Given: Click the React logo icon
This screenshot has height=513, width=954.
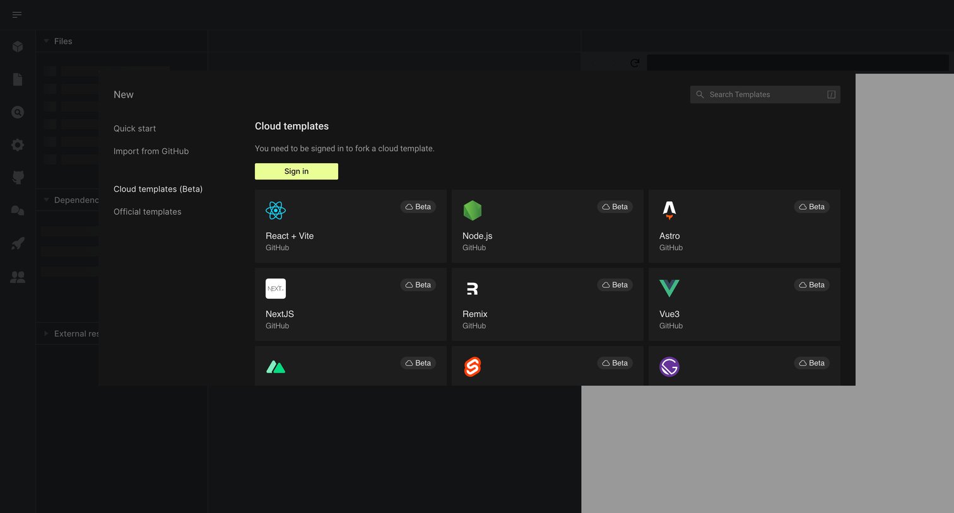Looking at the screenshot, I should pyautogui.click(x=276, y=210).
